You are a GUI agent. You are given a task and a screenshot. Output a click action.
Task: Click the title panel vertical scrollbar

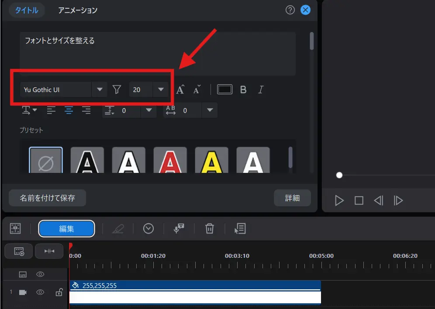[312, 41]
